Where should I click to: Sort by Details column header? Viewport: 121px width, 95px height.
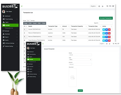tap(37, 26)
